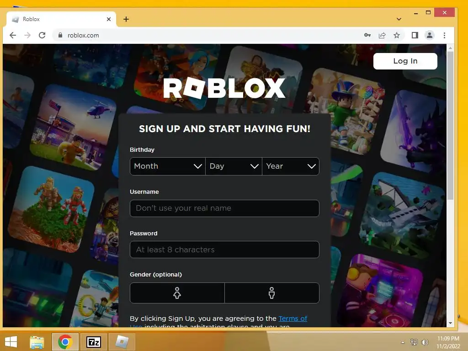The height and width of the screenshot is (351, 468).
Task: View site info via the padlock icon
Action: 60,35
